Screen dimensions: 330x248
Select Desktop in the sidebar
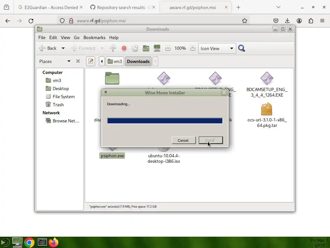click(x=57, y=88)
